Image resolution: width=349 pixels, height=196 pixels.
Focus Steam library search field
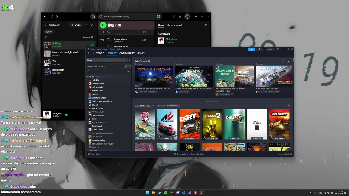point(106,72)
